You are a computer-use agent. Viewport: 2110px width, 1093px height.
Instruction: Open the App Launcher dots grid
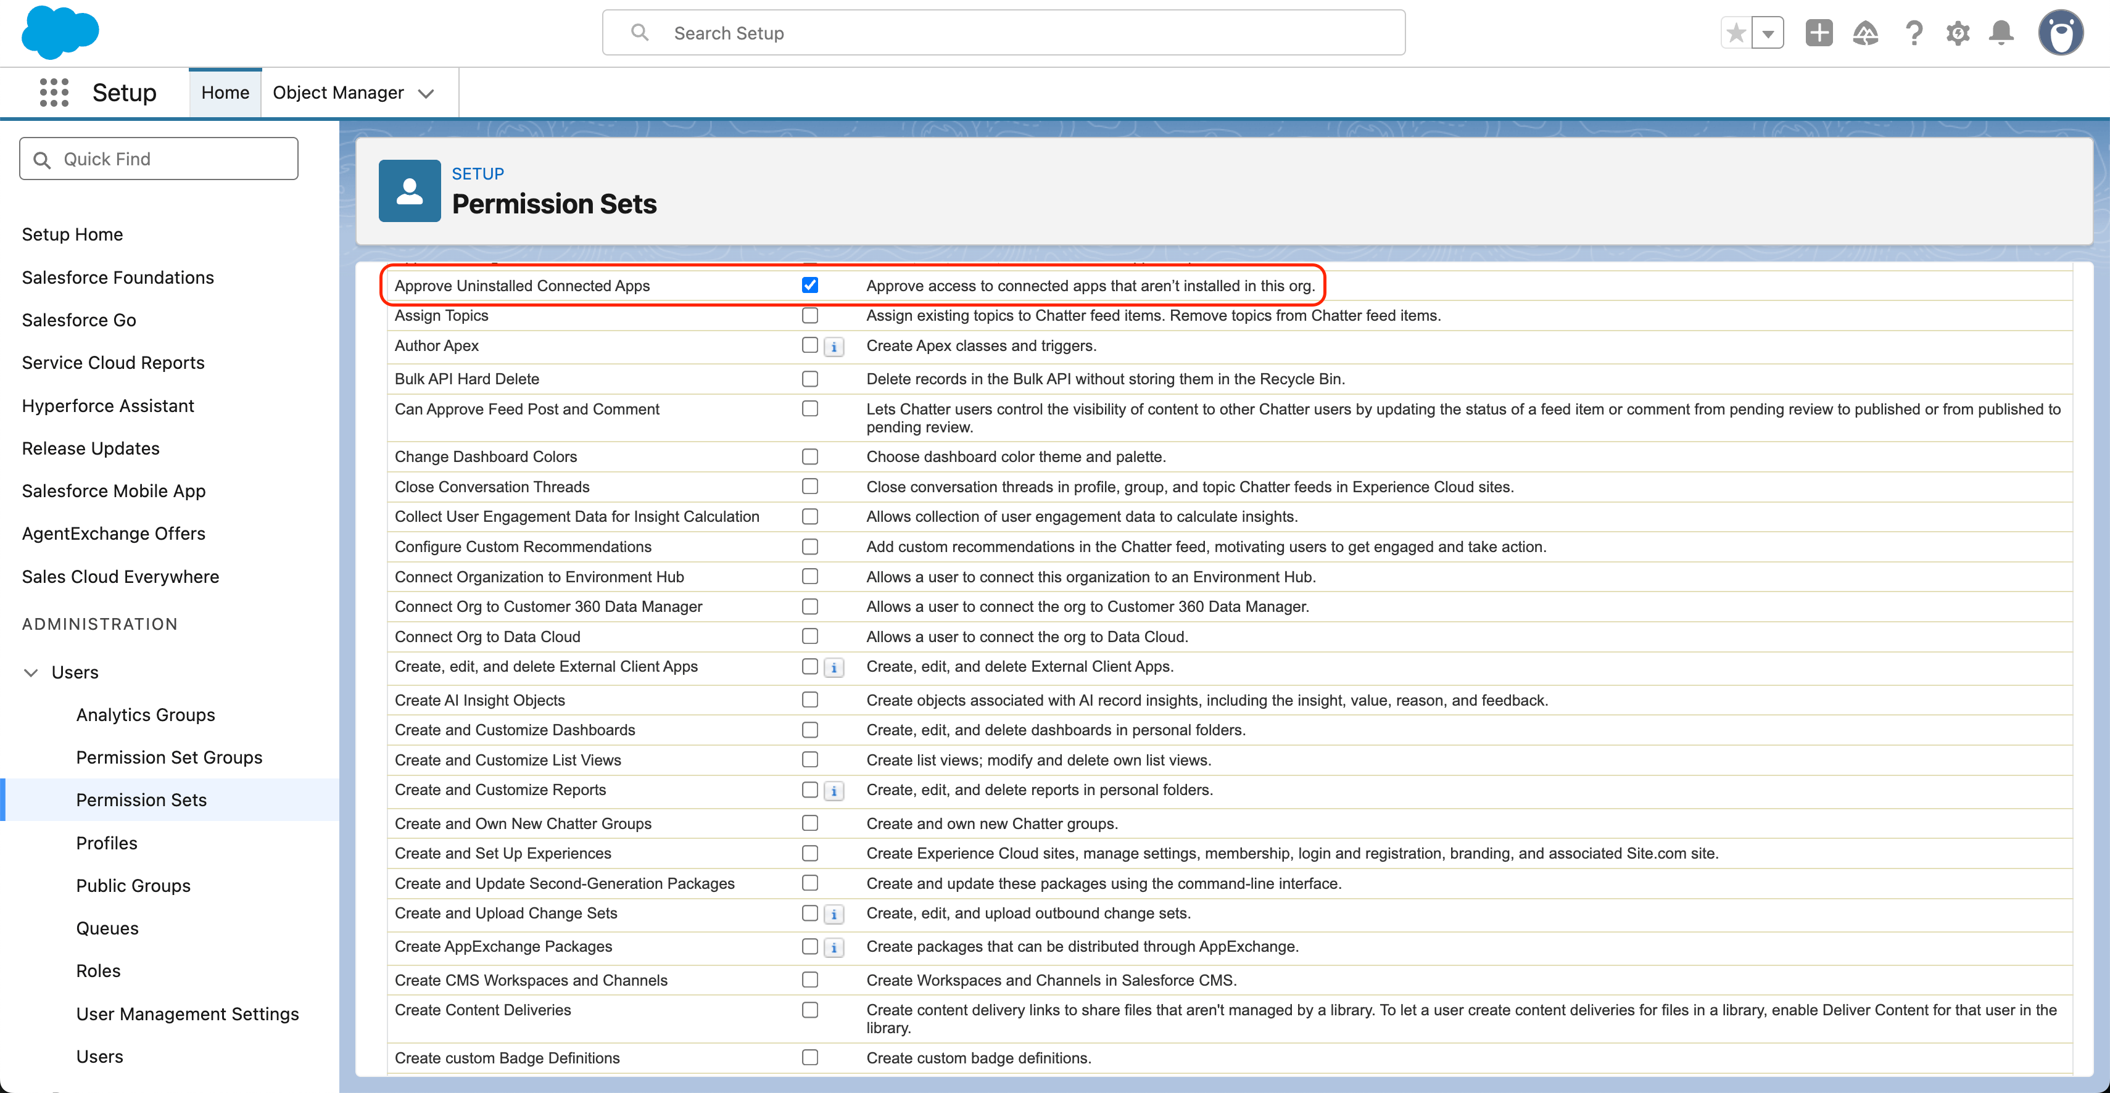pos(54,93)
